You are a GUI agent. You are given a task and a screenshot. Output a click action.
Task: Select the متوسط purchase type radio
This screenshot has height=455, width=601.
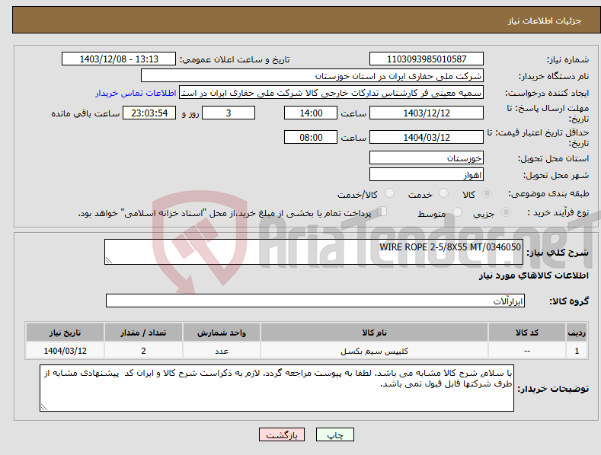[x=457, y=212]
